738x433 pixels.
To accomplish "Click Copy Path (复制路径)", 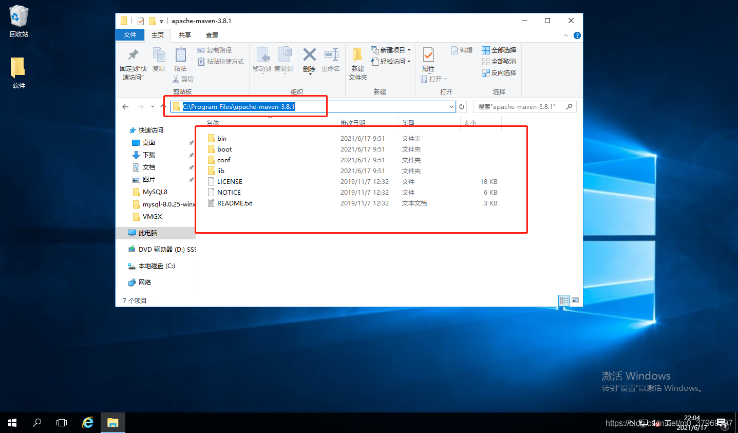I will 215,50.
